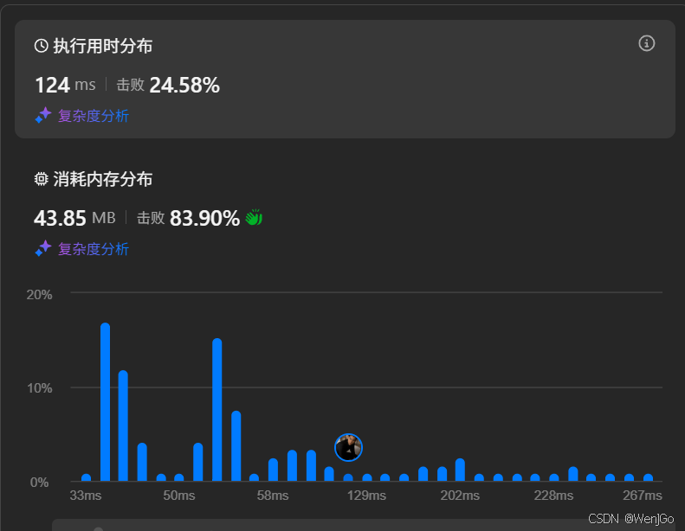The width and height of the screenshot is (685, 531).
Task: Open 复杂度分析 link under 124 ms
Action: point(94,116)
